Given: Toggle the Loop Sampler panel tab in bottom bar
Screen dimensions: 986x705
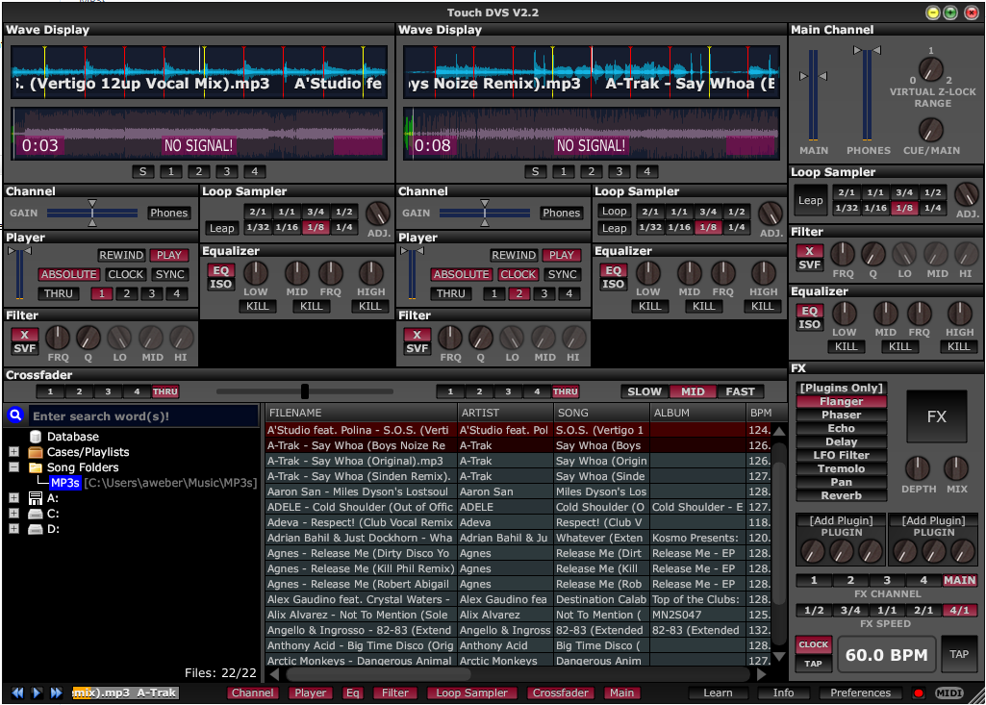Looking at the screenshot, I should pos(471,692).
